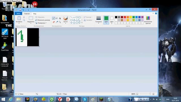Select the Text tool
The height and width of the screenshot is (102, 181).
(x=60, y=18)
